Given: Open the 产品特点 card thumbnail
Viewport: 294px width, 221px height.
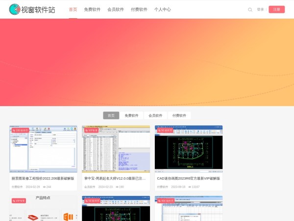Looking at the screenshot, I should 43,208.
